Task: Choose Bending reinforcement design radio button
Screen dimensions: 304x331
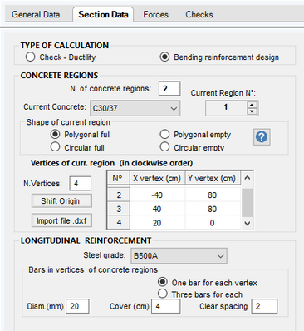Action: pyautogui.click(x=219, y=57)
